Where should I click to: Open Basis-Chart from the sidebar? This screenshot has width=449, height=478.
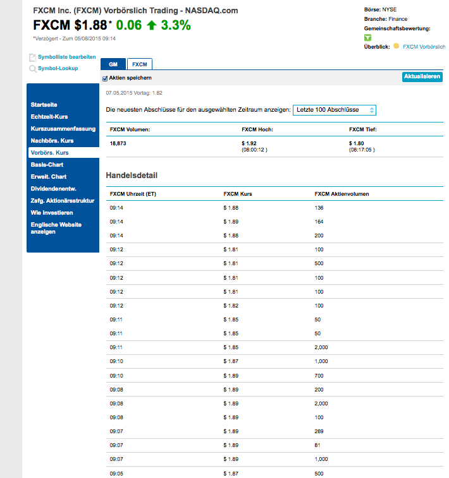point(47,165)
